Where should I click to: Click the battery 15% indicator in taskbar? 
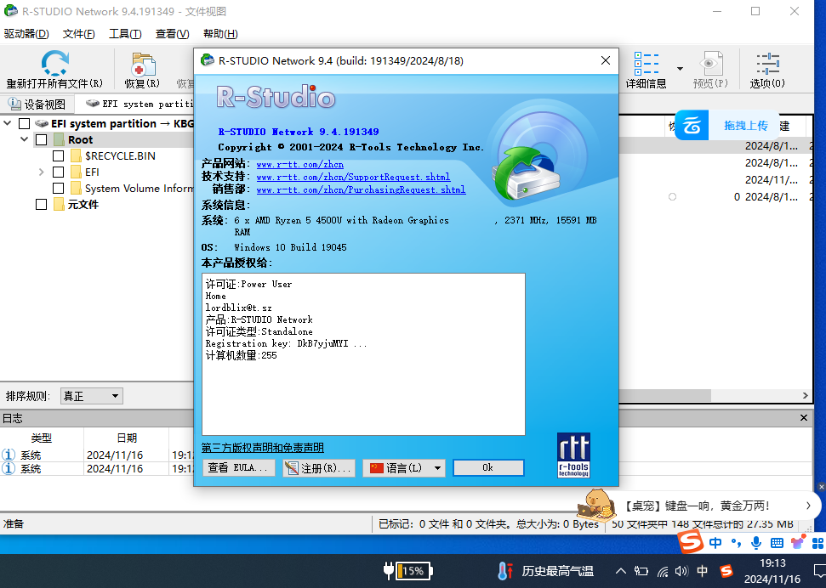(407, 571)
